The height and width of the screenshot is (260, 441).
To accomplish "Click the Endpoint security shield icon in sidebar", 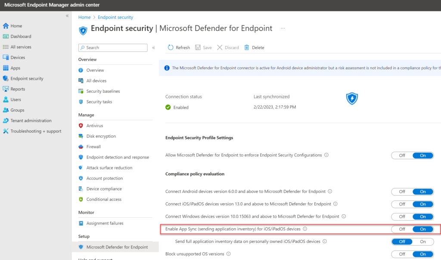I will click(6, 78).
